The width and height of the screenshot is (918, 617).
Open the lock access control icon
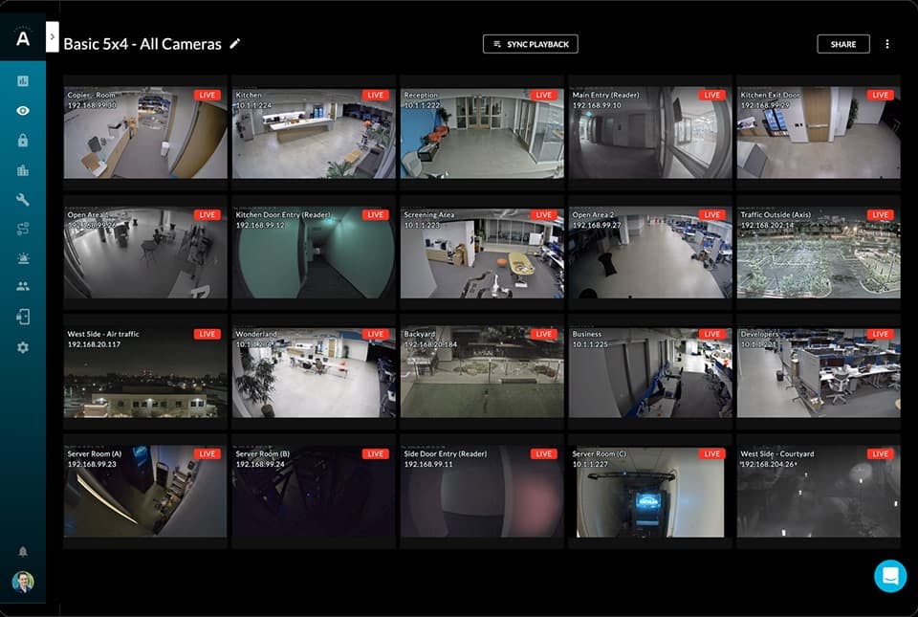pyautogui.click(x=23, y=141)
